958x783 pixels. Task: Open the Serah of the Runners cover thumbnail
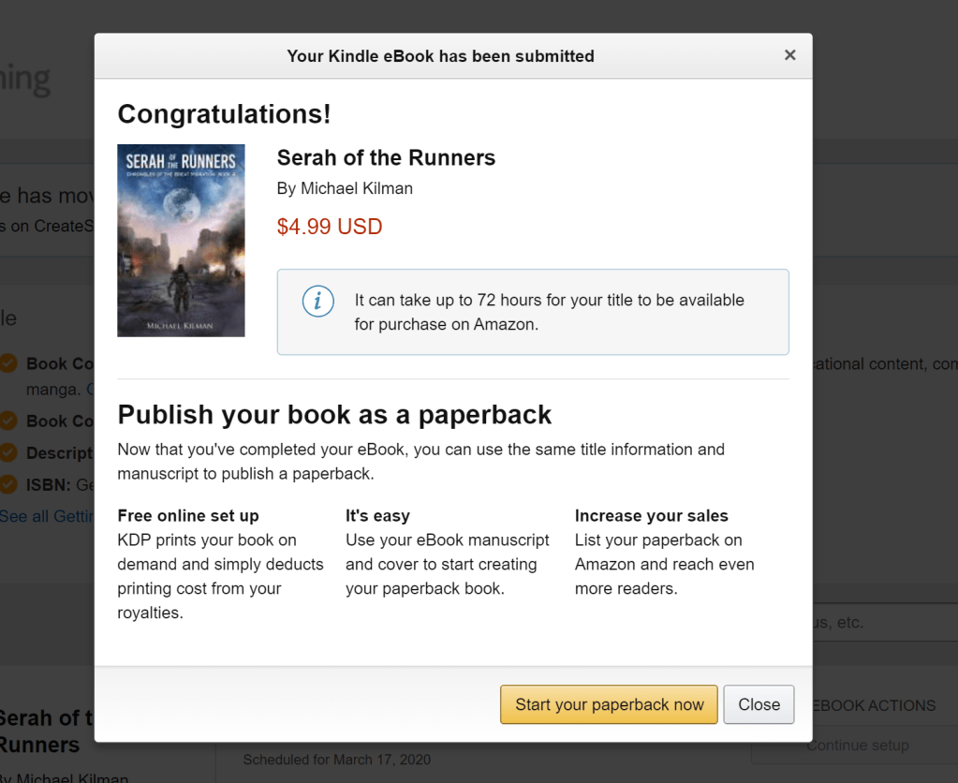(x=181, y=240)
